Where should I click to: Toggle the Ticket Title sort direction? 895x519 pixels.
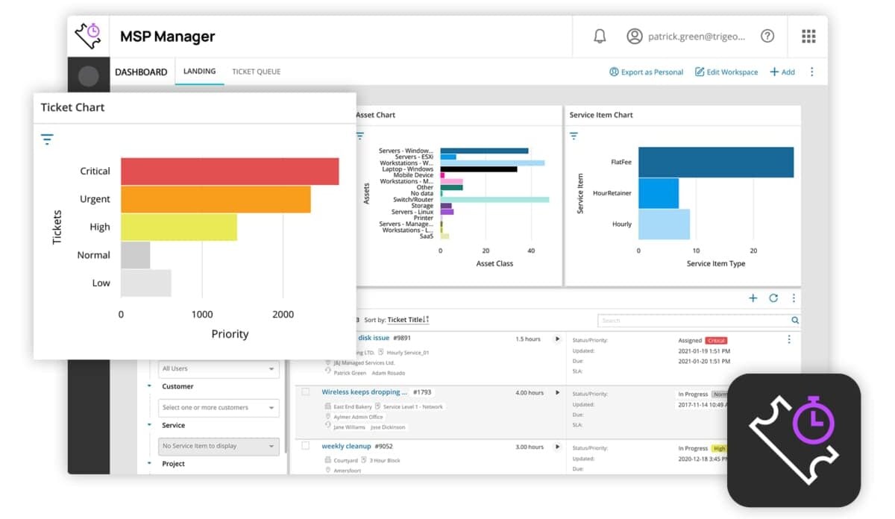coord(426,320)
